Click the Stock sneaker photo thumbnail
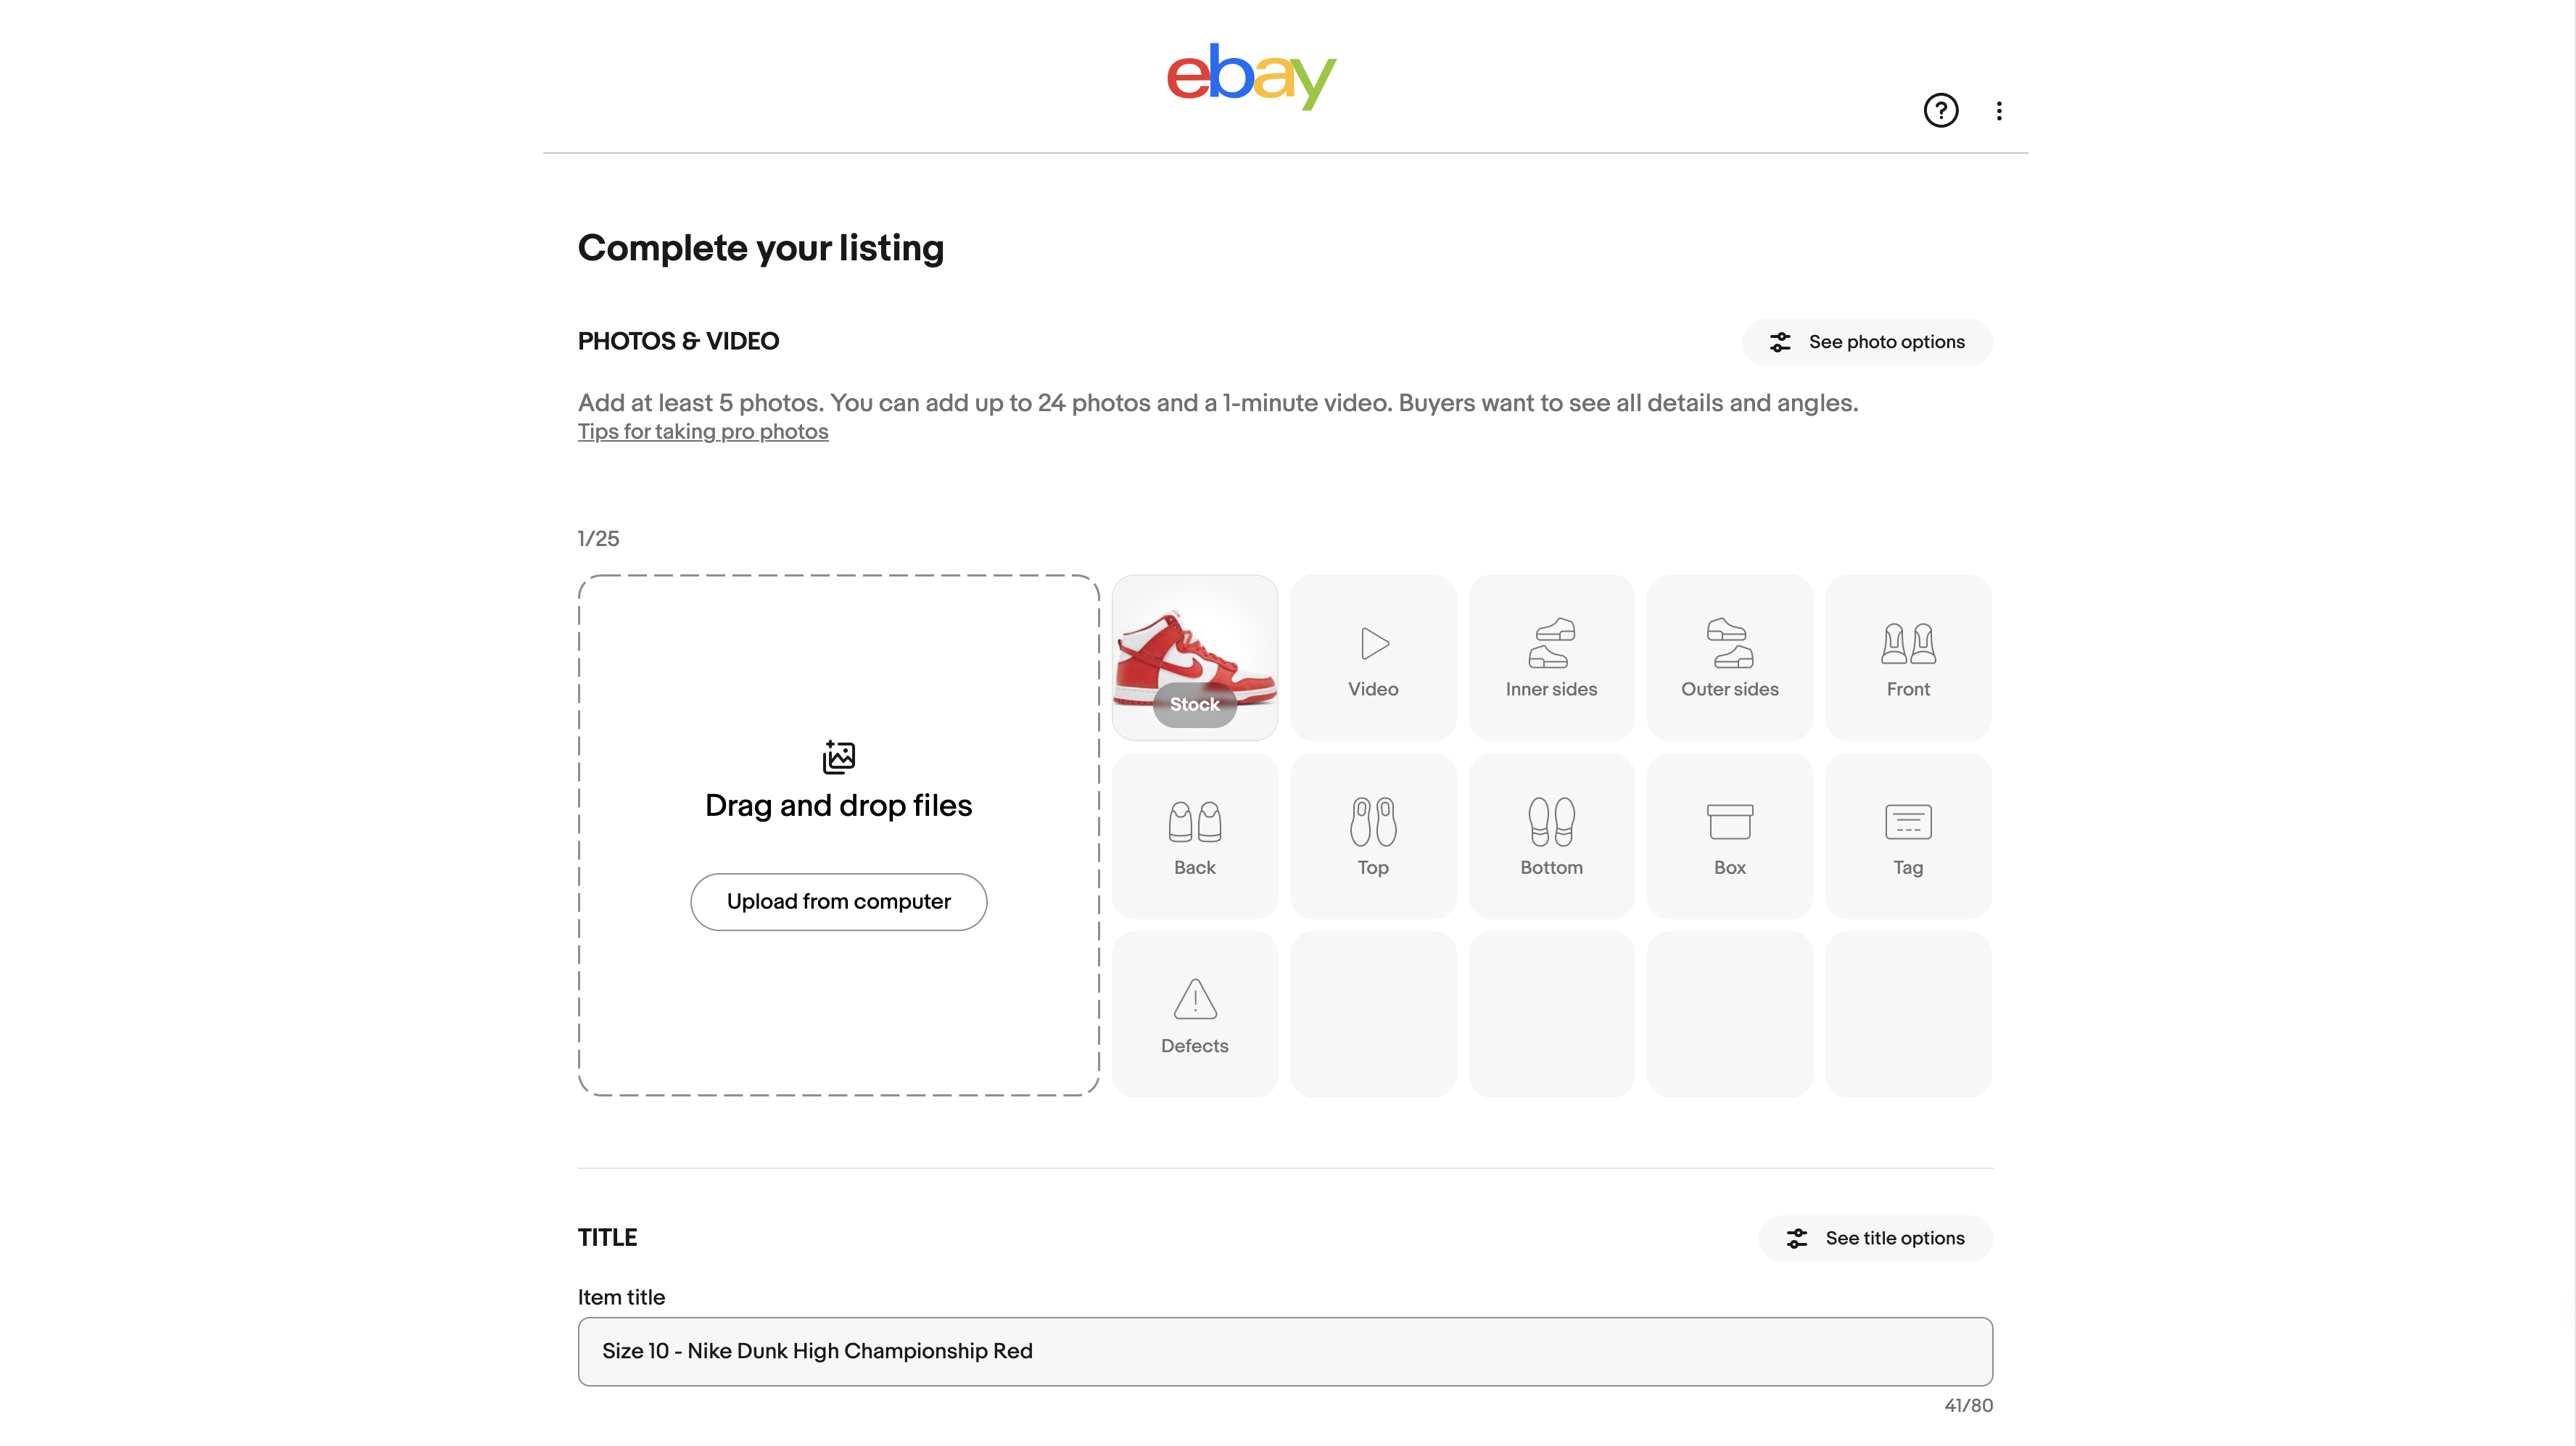The image size is (2576, 1446). pyautogui.click(x=1194, y=657)
